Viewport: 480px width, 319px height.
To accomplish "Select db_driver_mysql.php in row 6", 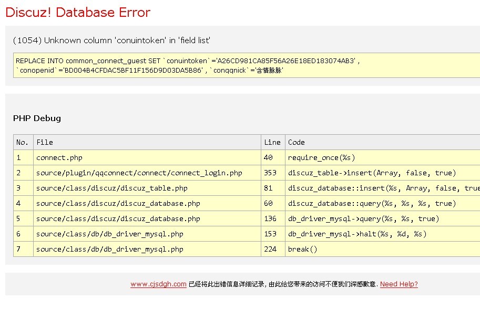I will (147, 234).
